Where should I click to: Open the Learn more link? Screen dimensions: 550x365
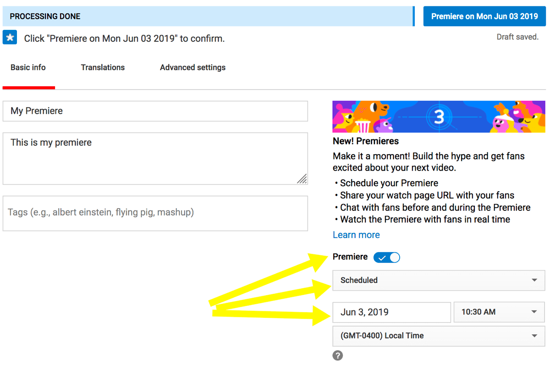point(356,235)
